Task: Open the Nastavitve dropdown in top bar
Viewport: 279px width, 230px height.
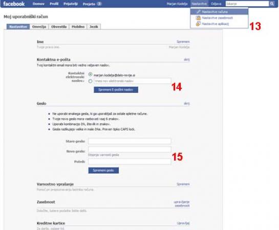Action: tap(199, 4)
